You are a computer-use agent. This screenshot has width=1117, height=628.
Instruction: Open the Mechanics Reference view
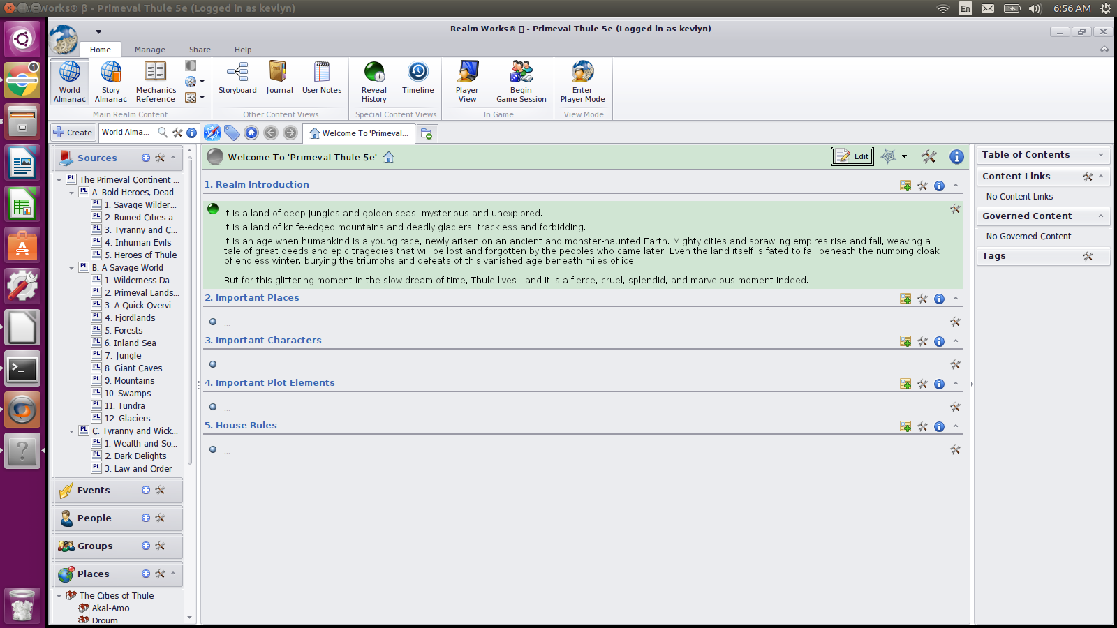click(x=156, y=82)
